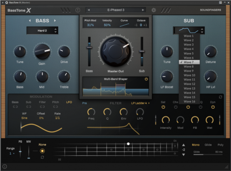
Task: Change the LFO Offset 0% value
Action: click(42, 118)
